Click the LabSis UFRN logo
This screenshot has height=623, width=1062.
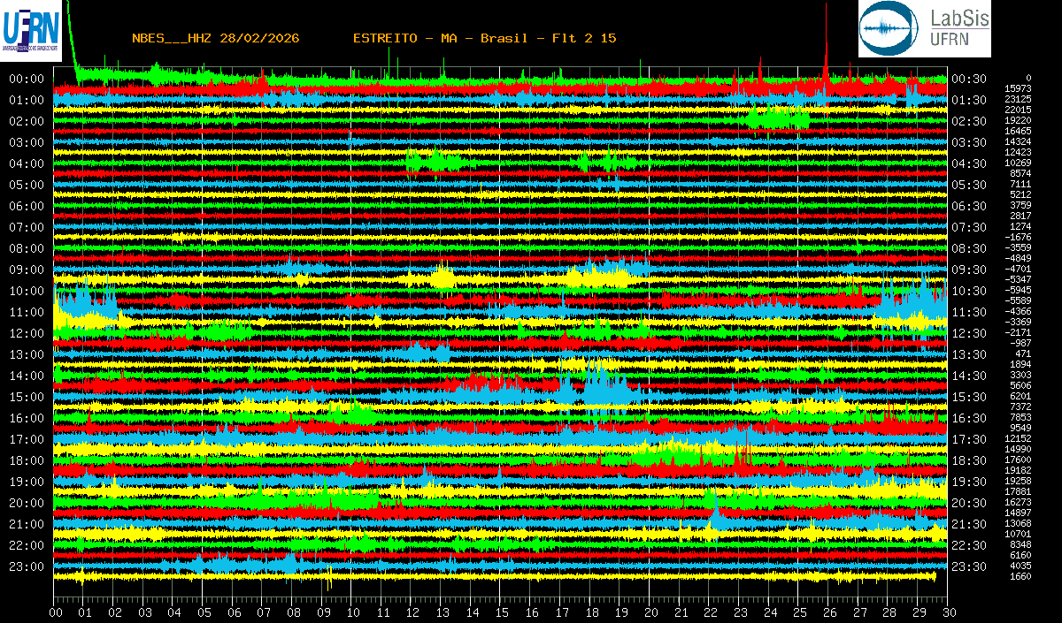pyautogui.click(x=925, y=28)
